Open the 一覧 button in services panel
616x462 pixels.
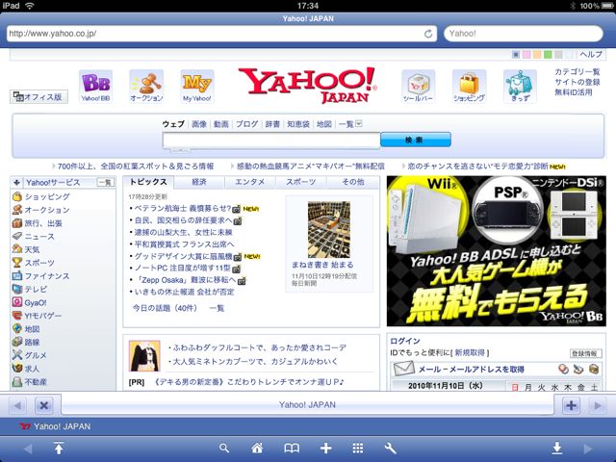click(x=105, y=182)
